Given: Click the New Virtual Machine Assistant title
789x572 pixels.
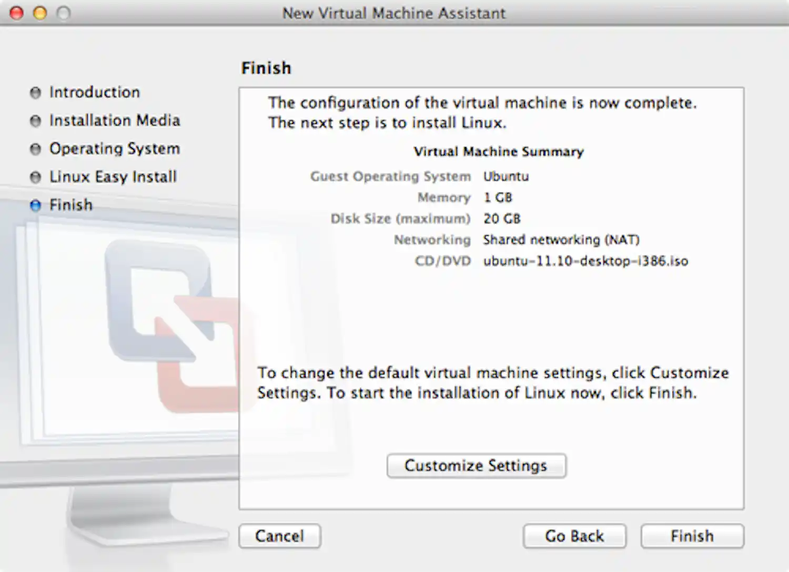Looking at the screenshot, I should coord(393,13).
